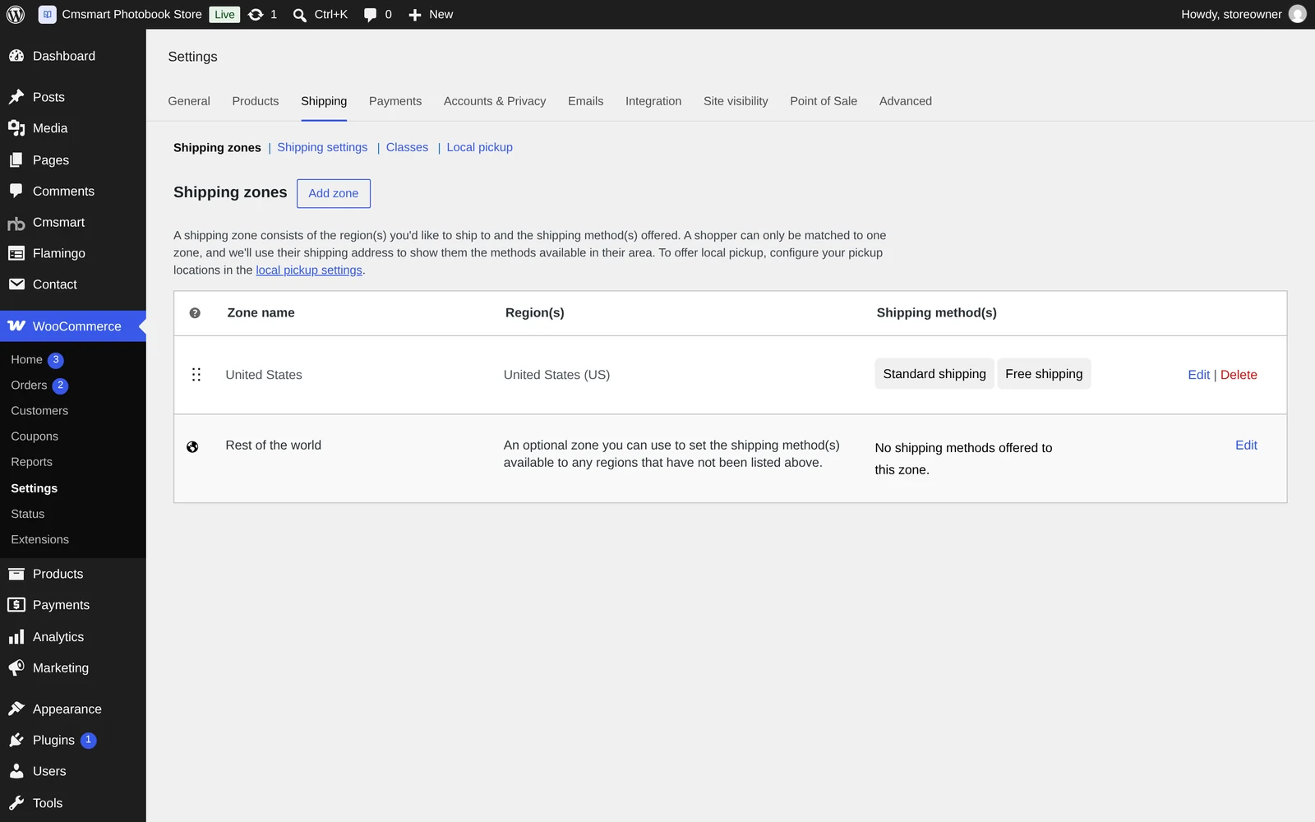Click the United States zone name
This screenshot has width=1315, height=822.
(264, 375)
